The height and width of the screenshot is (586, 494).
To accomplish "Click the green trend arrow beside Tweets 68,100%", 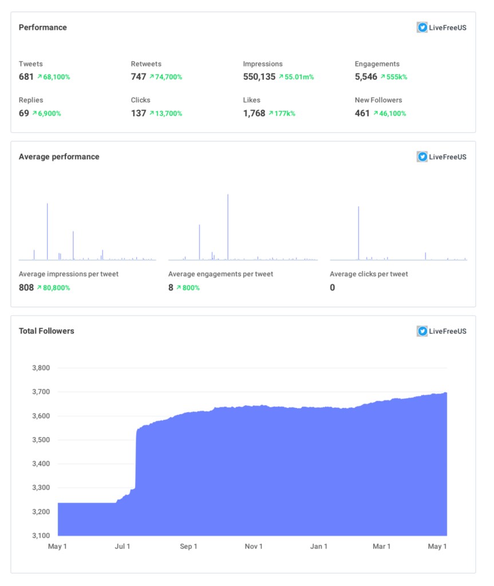I will [x=39, y=77].
